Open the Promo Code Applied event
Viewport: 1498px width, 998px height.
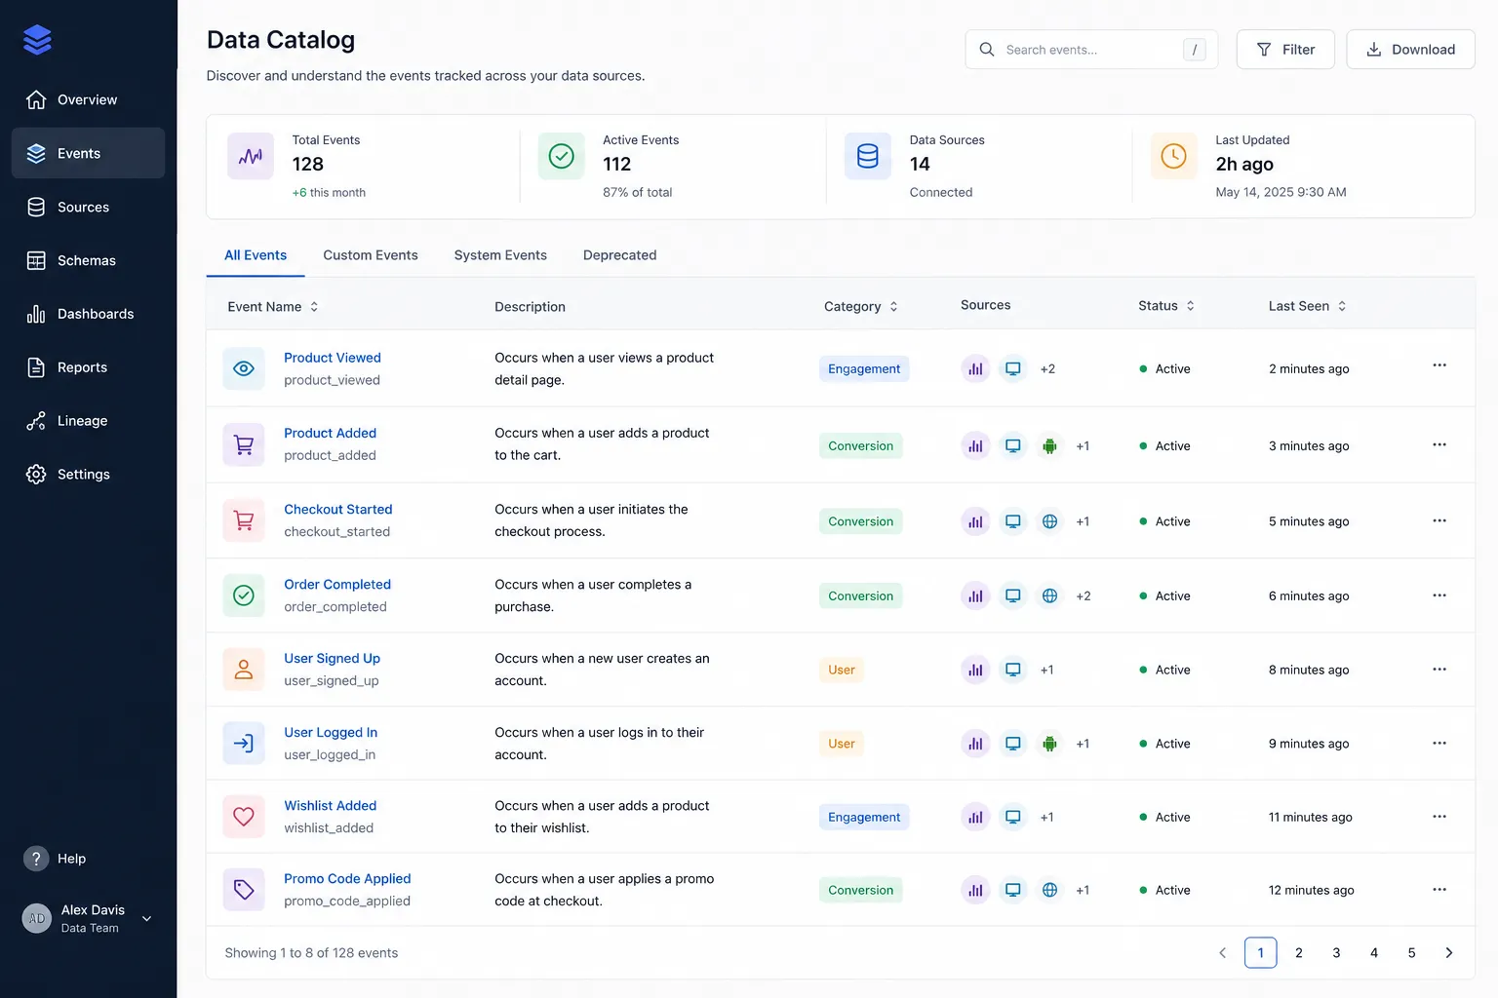(x=347, y=878)
